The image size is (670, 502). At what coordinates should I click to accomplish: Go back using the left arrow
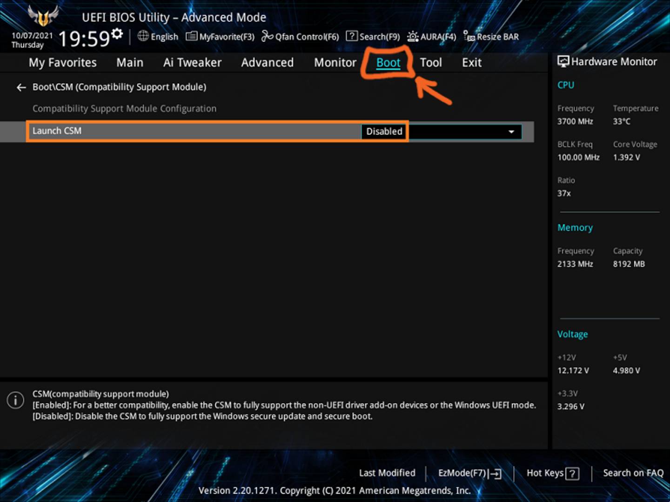[21, 87]
